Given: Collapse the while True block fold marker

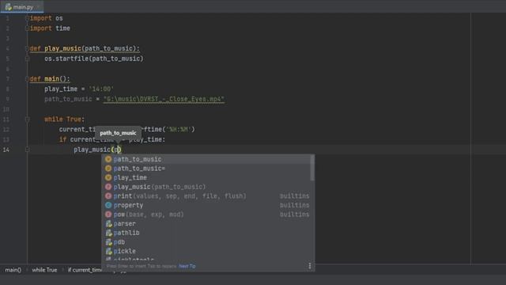Looking at the screenshot, I should click(x=27, y=120).
